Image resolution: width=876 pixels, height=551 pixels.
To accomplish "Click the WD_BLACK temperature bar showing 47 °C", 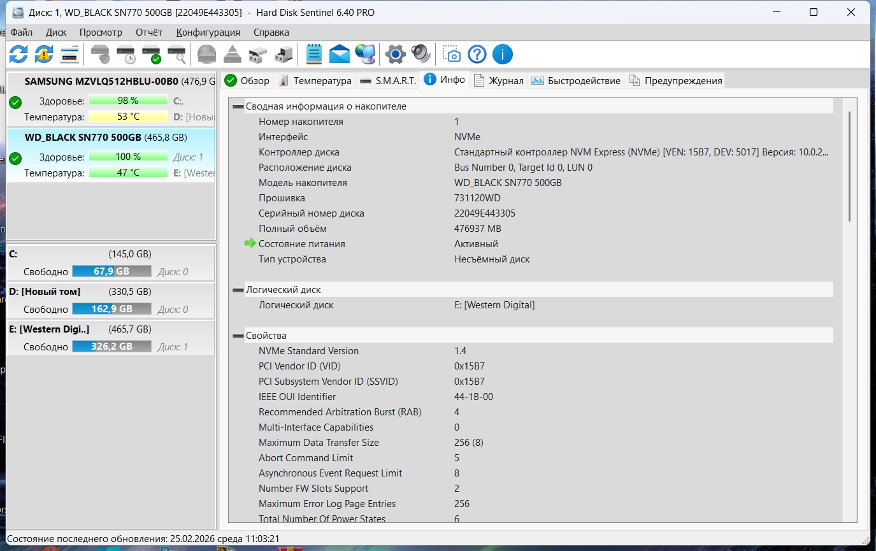I will [128, 173].
